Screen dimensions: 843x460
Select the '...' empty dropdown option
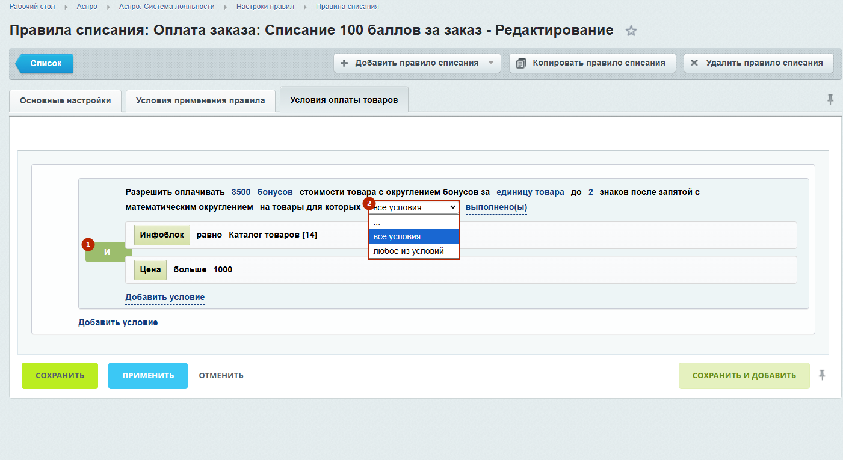(x=377, y=222)
